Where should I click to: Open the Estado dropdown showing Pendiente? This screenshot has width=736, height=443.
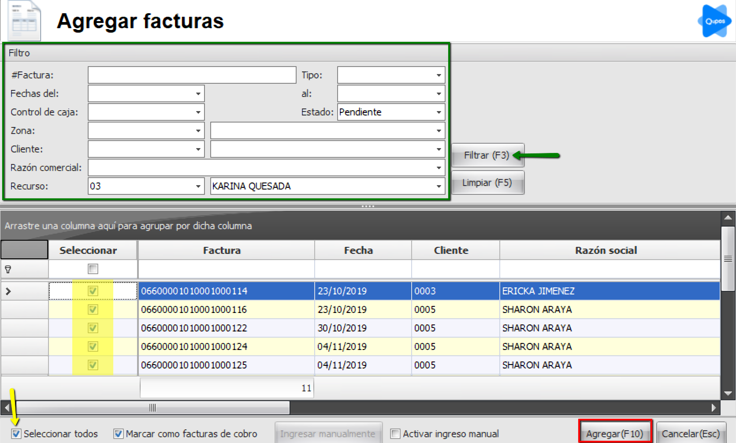coord(439,112)
